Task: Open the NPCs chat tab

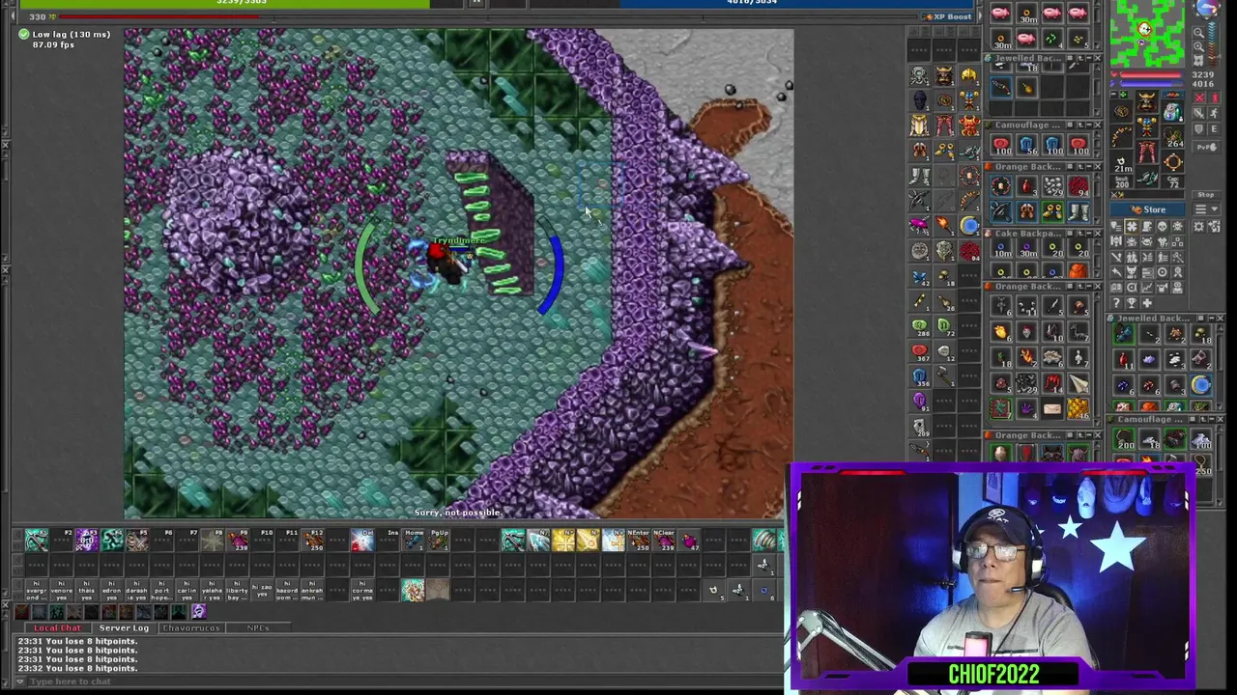Action: (258, 627)
